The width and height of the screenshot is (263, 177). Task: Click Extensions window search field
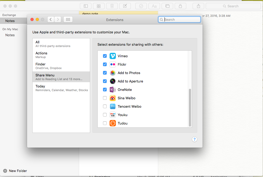point(179,20)
